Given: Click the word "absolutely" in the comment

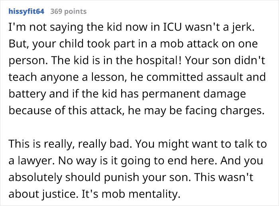Looking at the screenshot, I should coord(35,177).
